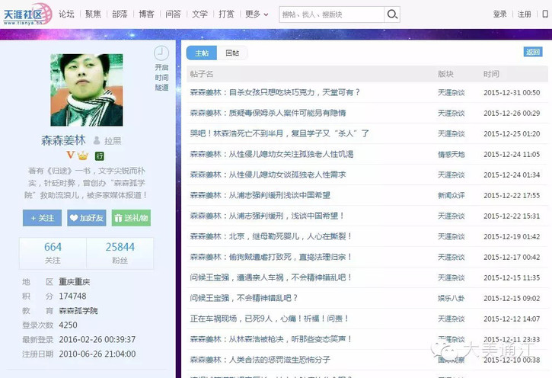Click the green 行 badge icon
The width and height of the screenshot is (552, 378).
tap(99, 155)
